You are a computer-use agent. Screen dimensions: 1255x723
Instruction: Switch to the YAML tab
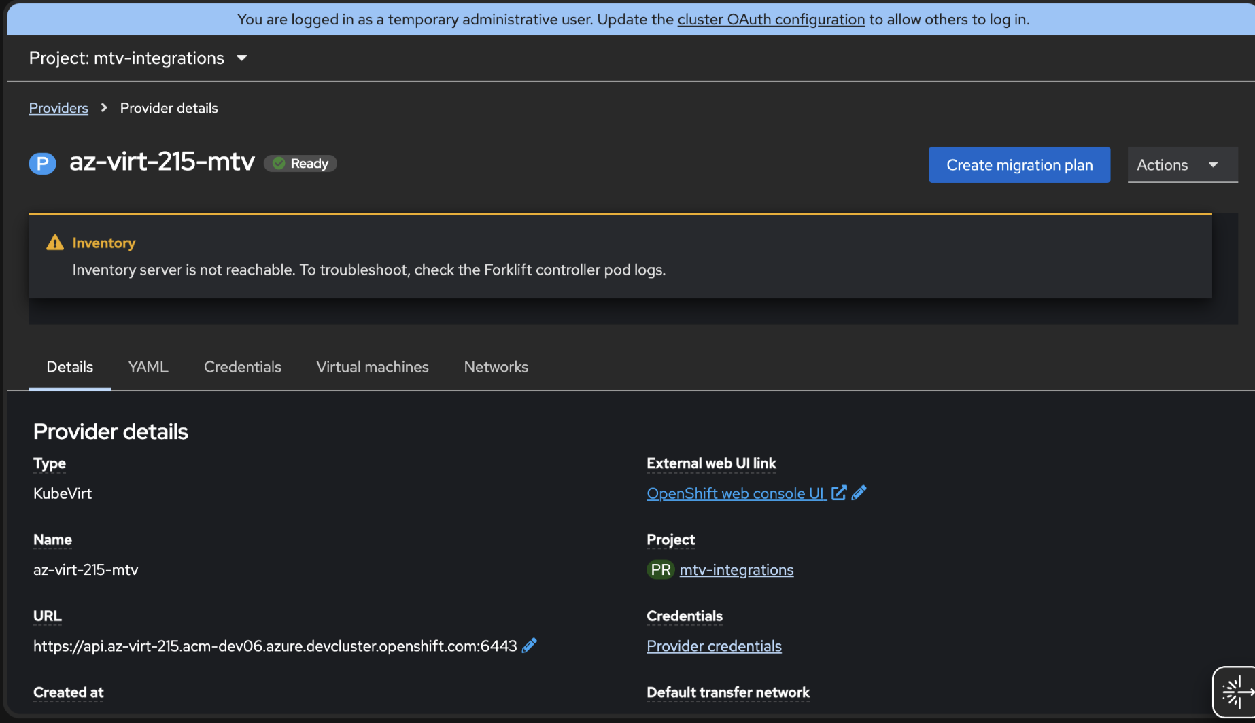(x=148, y=367)
